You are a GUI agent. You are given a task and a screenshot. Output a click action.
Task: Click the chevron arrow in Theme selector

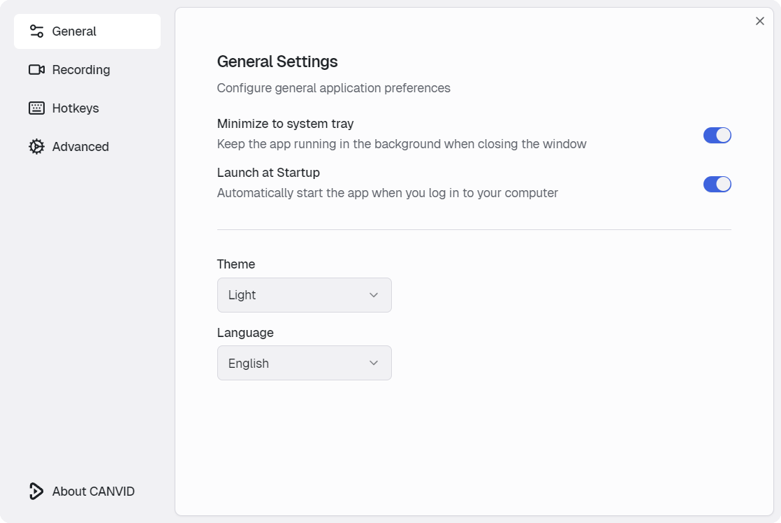[374, 295]
